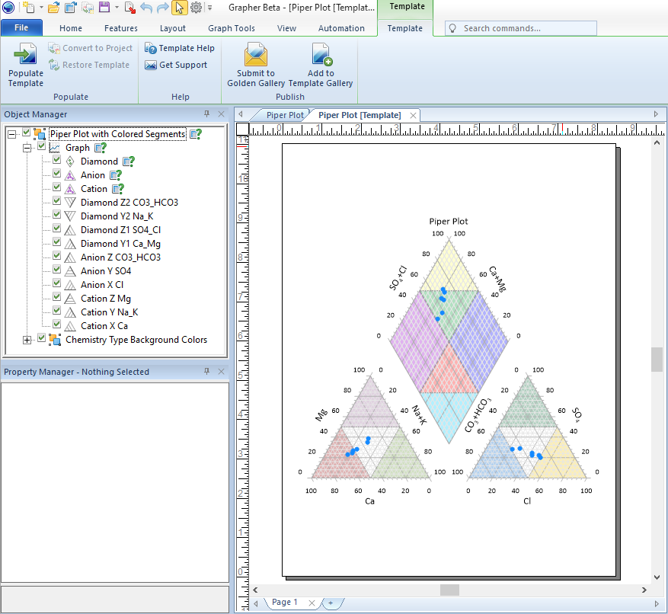
Task: Click the Template Help button
Action: click(x=180, y=48)
